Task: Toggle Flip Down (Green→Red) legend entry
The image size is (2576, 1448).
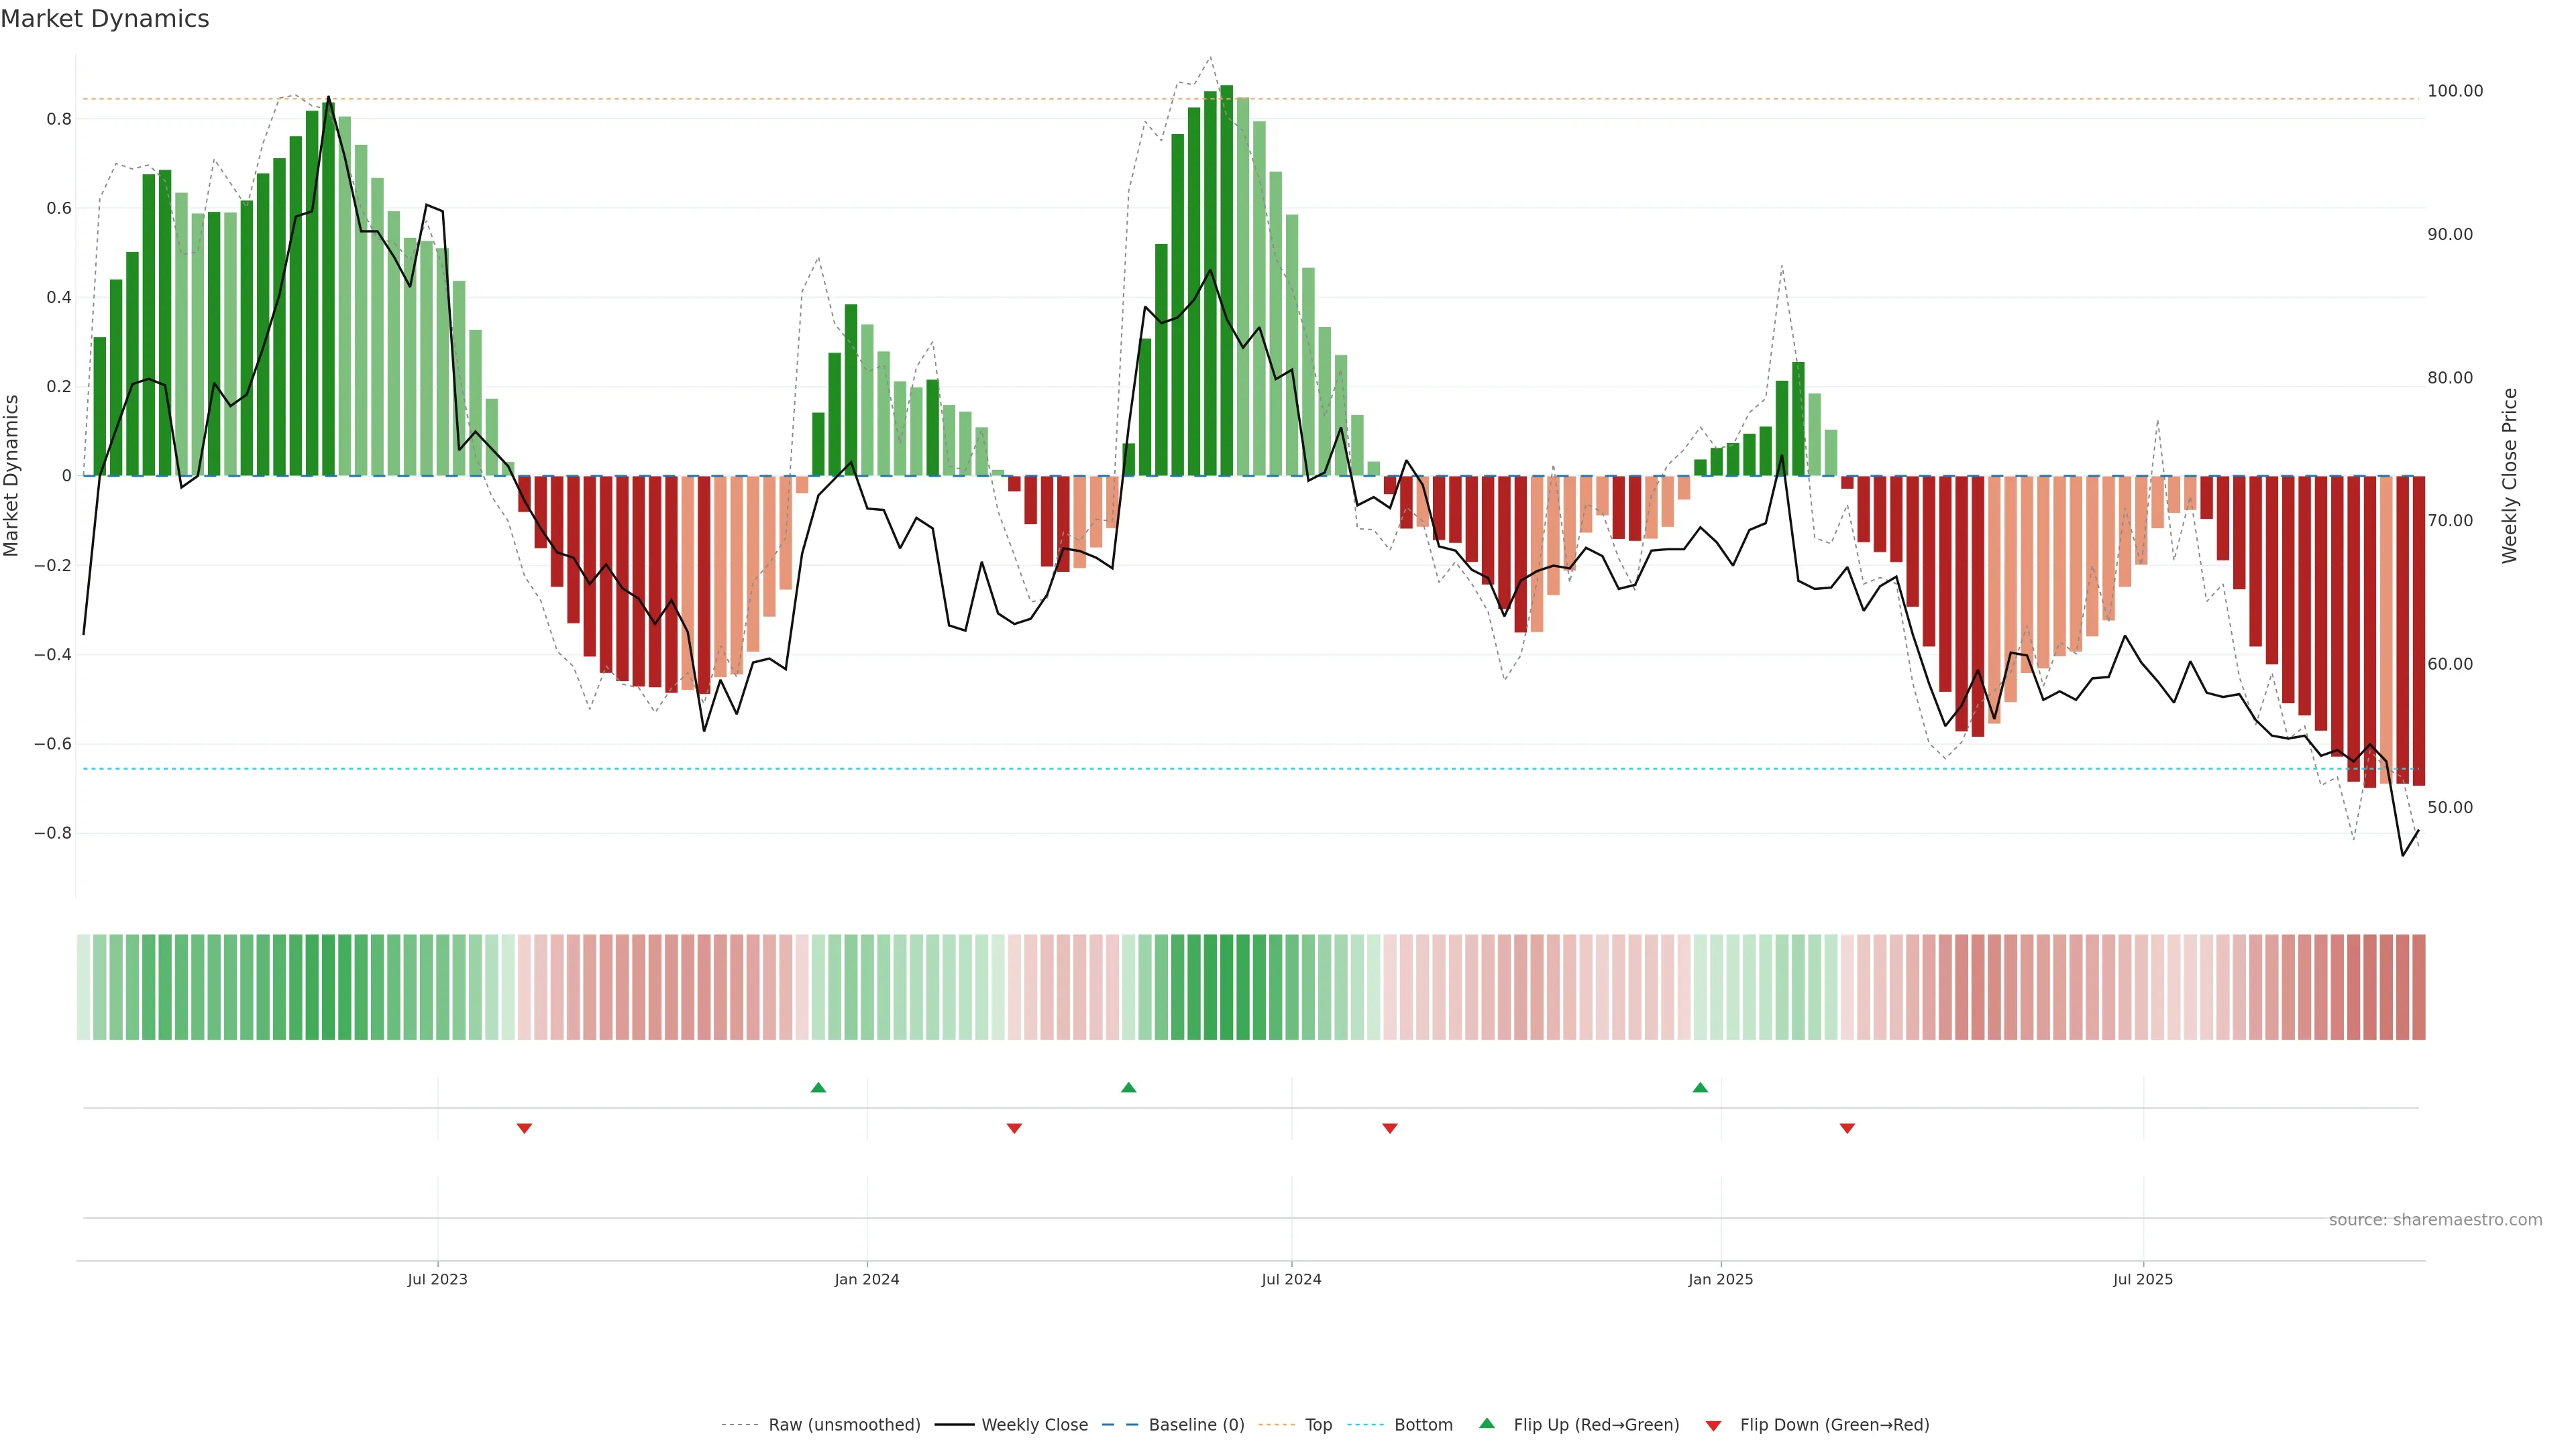Action: (1834, 1425)
